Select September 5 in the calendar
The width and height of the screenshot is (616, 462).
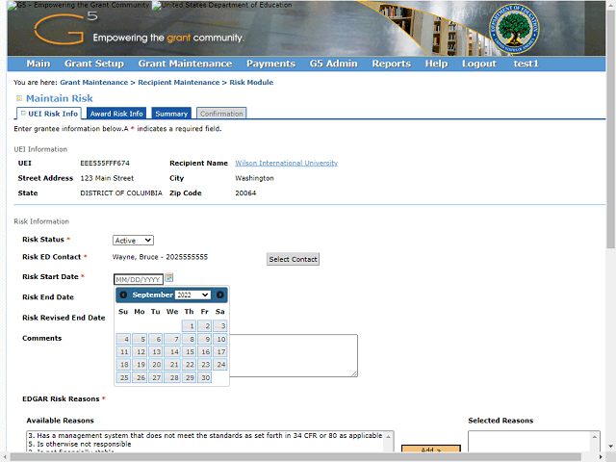tap(140, 339)
